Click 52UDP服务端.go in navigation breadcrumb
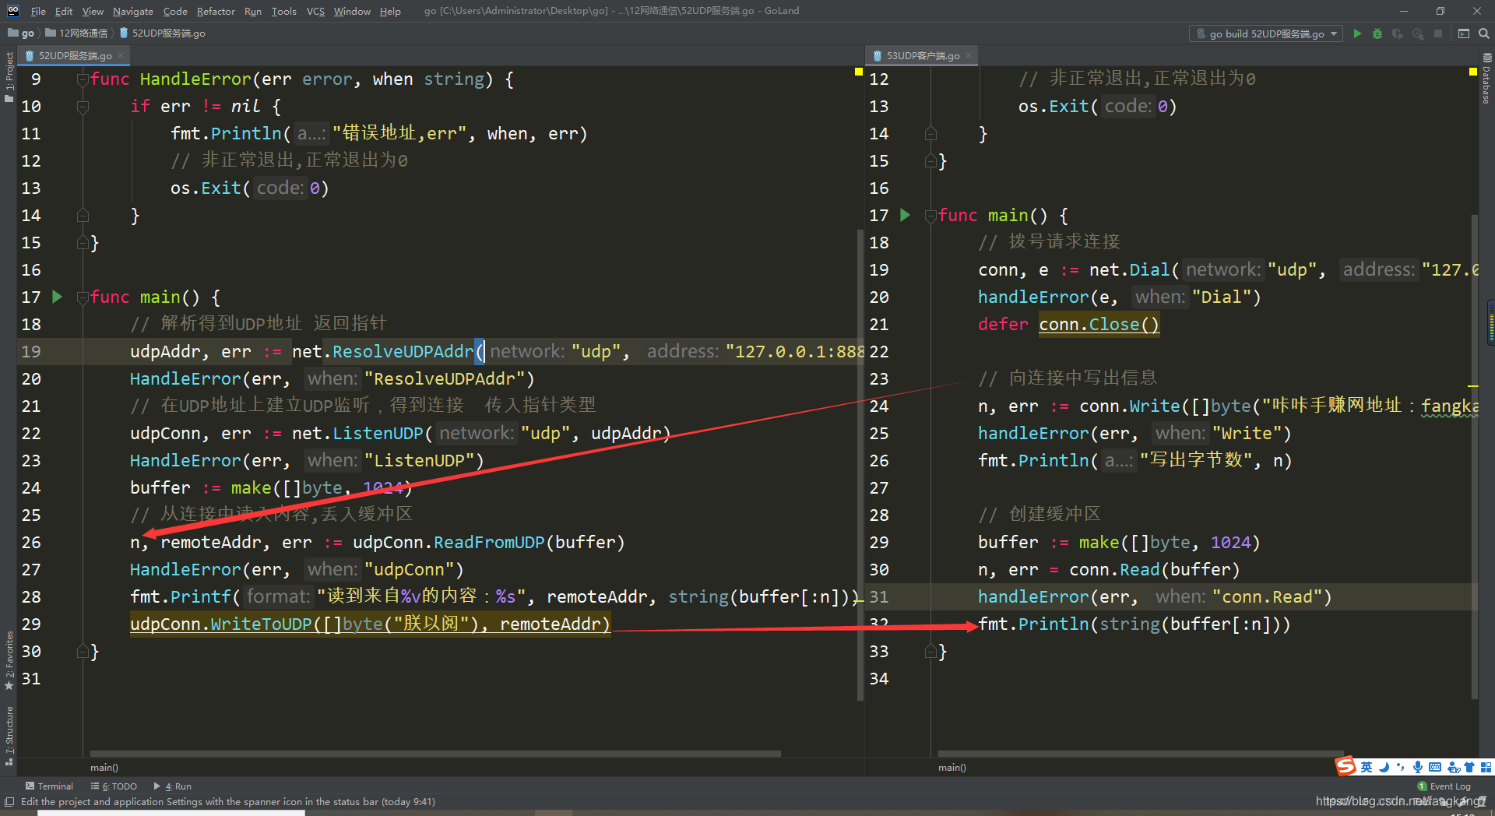The height and width of the screenshot is (816, 1495). pyautogui.click(x=163, y=33)
